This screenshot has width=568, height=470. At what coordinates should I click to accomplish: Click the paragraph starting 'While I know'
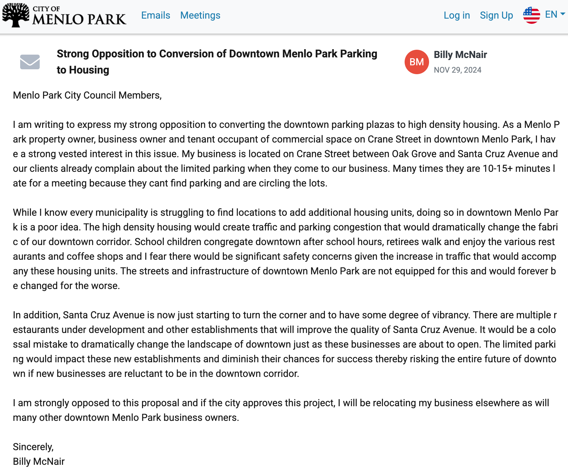pos(286,249)
